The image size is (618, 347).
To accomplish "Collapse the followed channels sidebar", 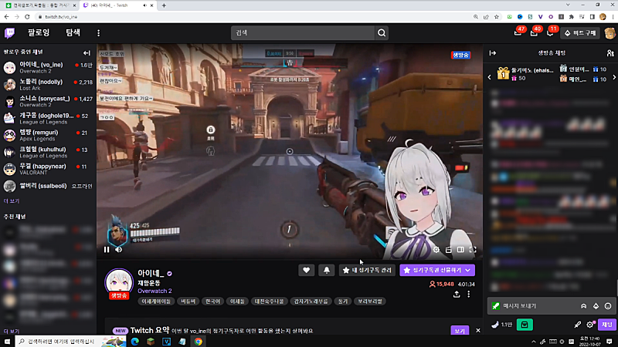I will (x=87, y=52).
